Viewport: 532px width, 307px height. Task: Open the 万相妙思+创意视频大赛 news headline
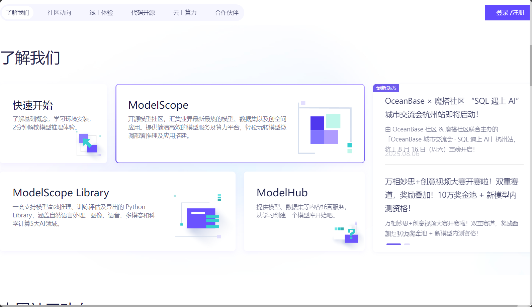(452, 195)
